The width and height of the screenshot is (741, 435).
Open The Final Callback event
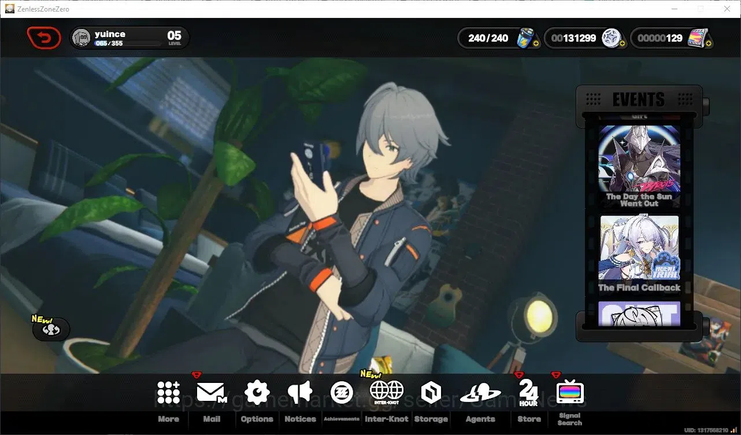point(639,254)
